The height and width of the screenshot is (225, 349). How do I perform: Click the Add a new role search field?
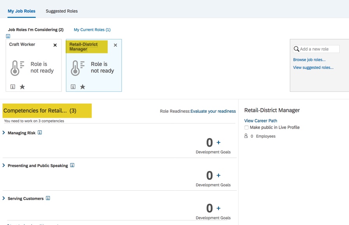[x=319, y=49]
